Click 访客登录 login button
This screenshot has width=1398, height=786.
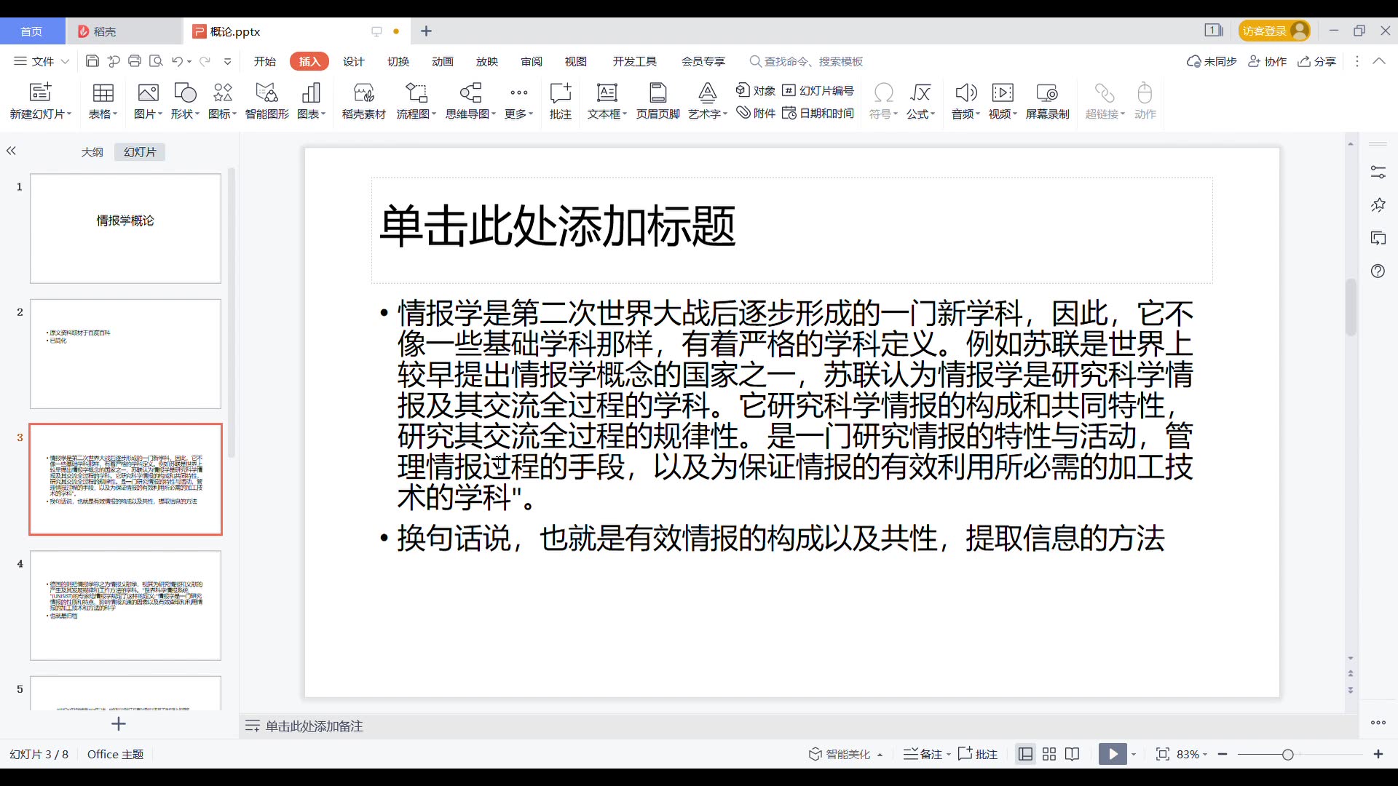(x=1274, y=31)
